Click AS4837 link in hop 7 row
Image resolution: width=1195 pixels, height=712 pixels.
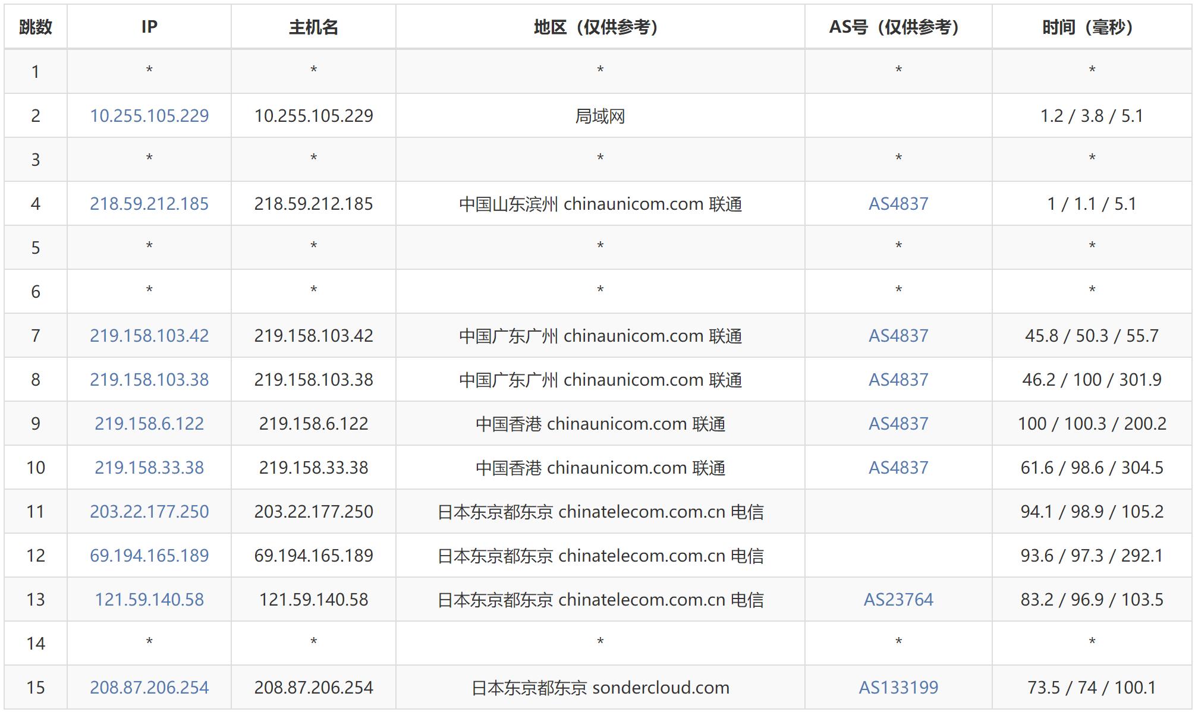(898, 335)
